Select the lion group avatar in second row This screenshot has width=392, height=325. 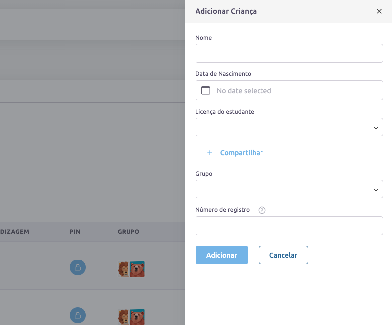coord(123,316)
